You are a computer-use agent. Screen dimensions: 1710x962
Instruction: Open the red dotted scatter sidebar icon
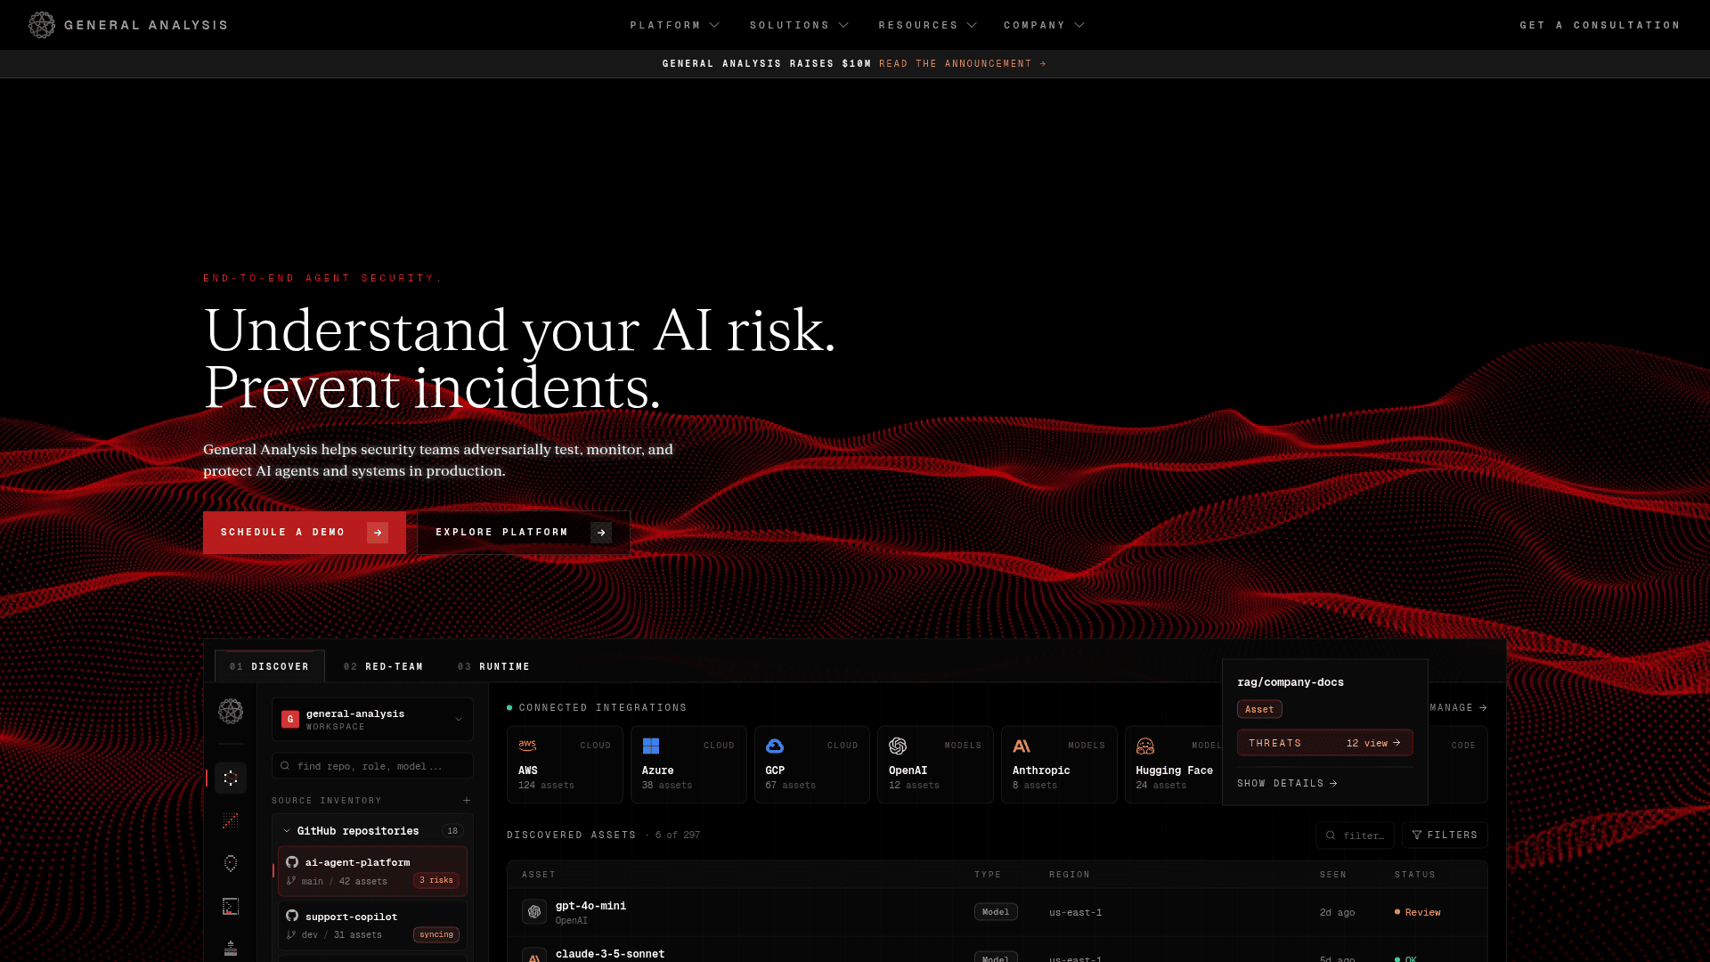pos(231,820)
